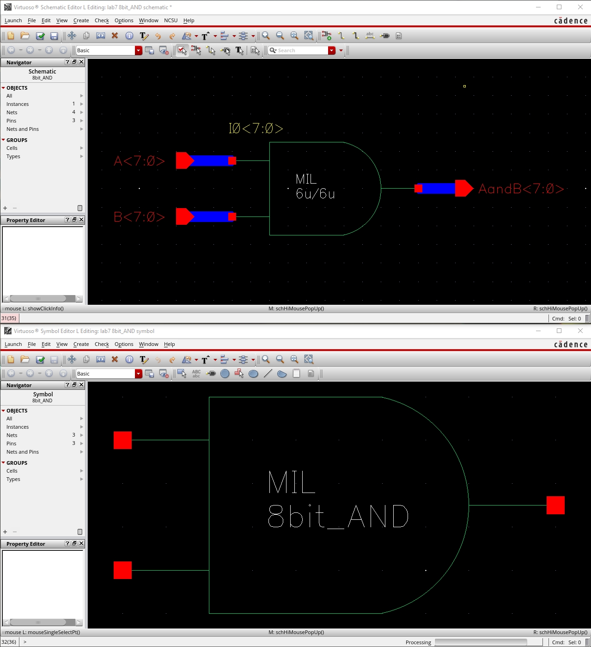Select Nets and Pins in schematic Navigator
Screen dimensions: 591x647
23,129
